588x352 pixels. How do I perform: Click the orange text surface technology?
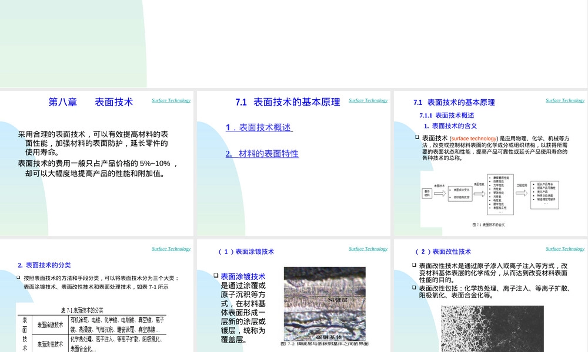click(x=474, y=138)
